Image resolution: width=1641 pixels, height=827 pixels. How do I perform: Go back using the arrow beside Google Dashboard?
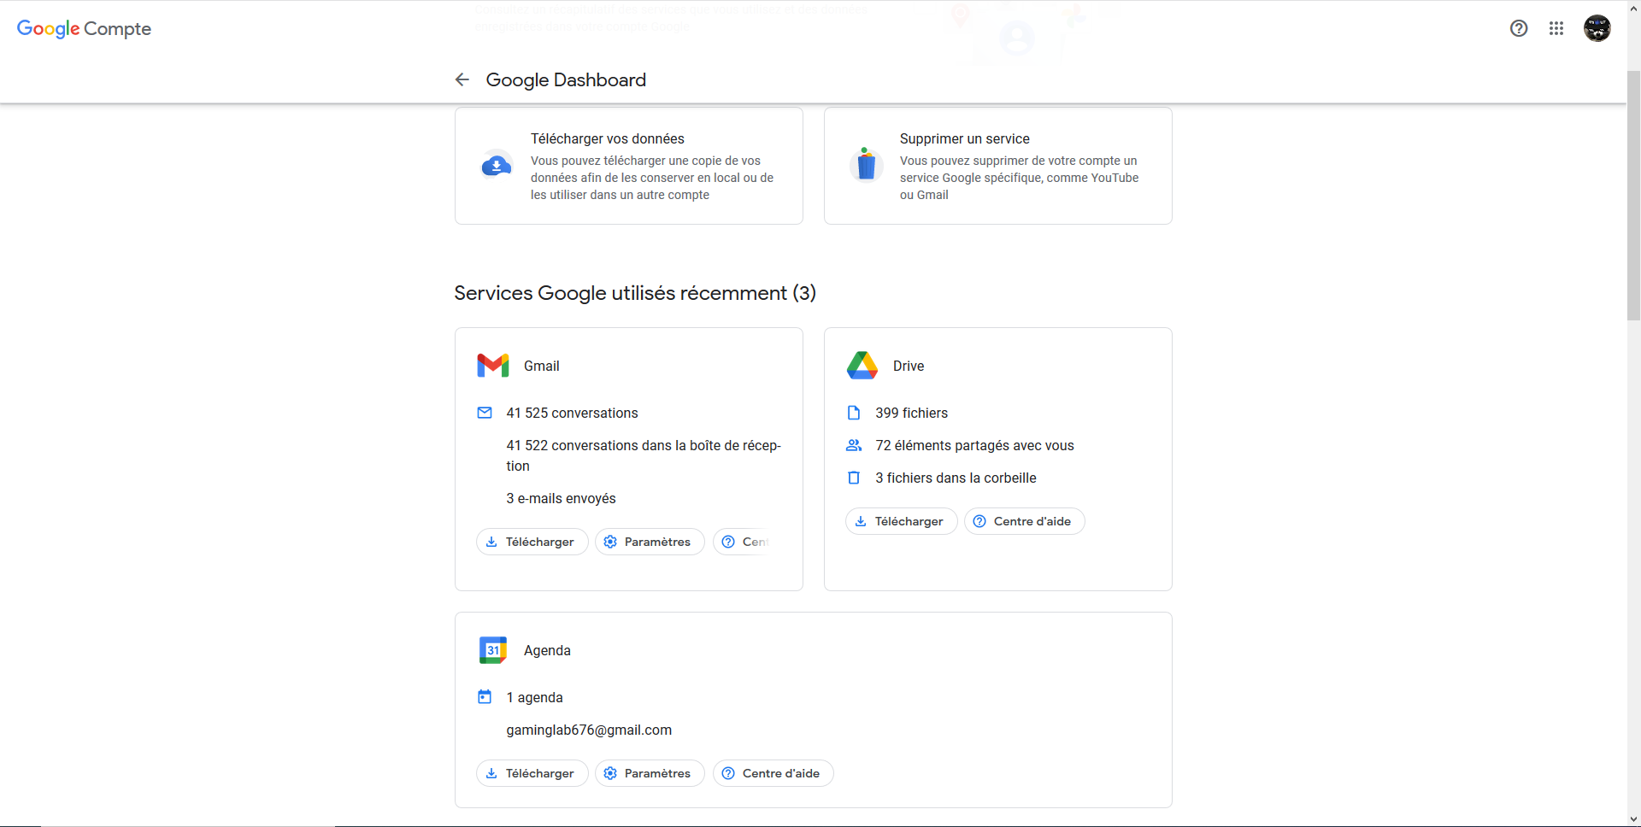click(462, 79)
